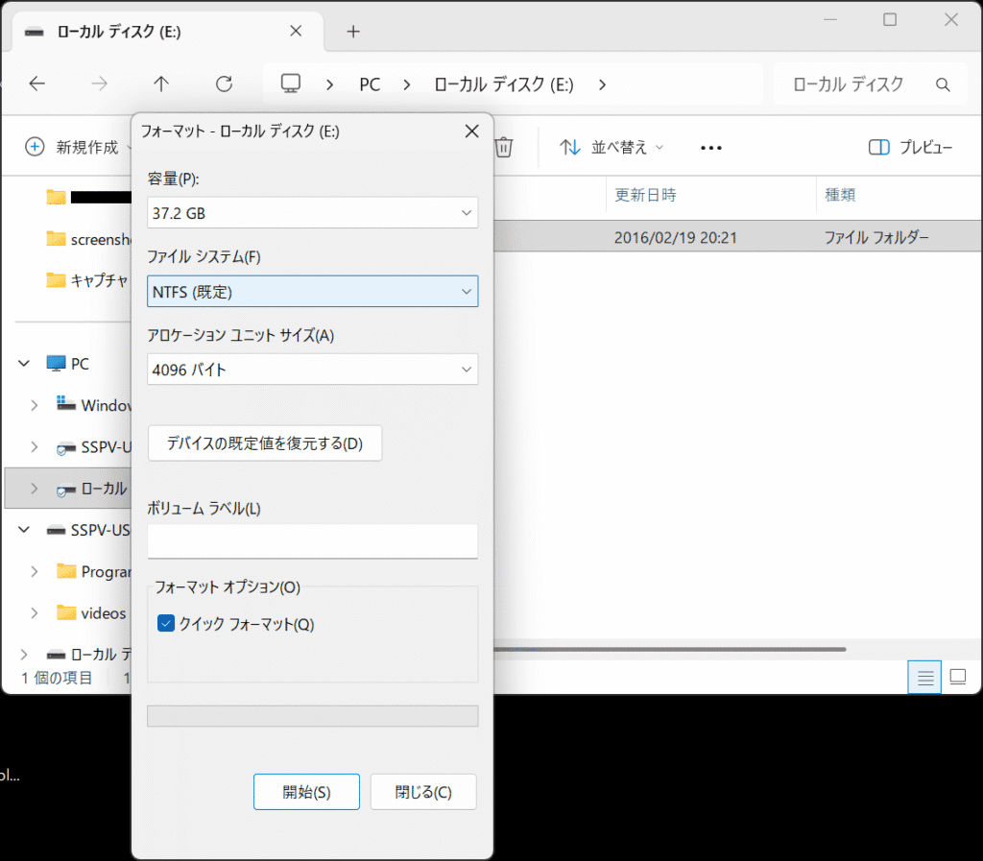Screen dimensions: 983x861
Task: Open the three-dots more options menu
Action: tap(711, 148)
